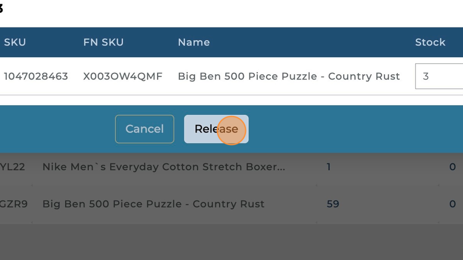Click the quantity 1 in the Nike row
This screenshot has width=463, height=260.
pos(329,167)
